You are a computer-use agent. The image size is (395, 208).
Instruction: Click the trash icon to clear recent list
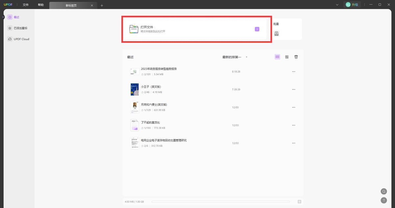[x=296, y=57]
